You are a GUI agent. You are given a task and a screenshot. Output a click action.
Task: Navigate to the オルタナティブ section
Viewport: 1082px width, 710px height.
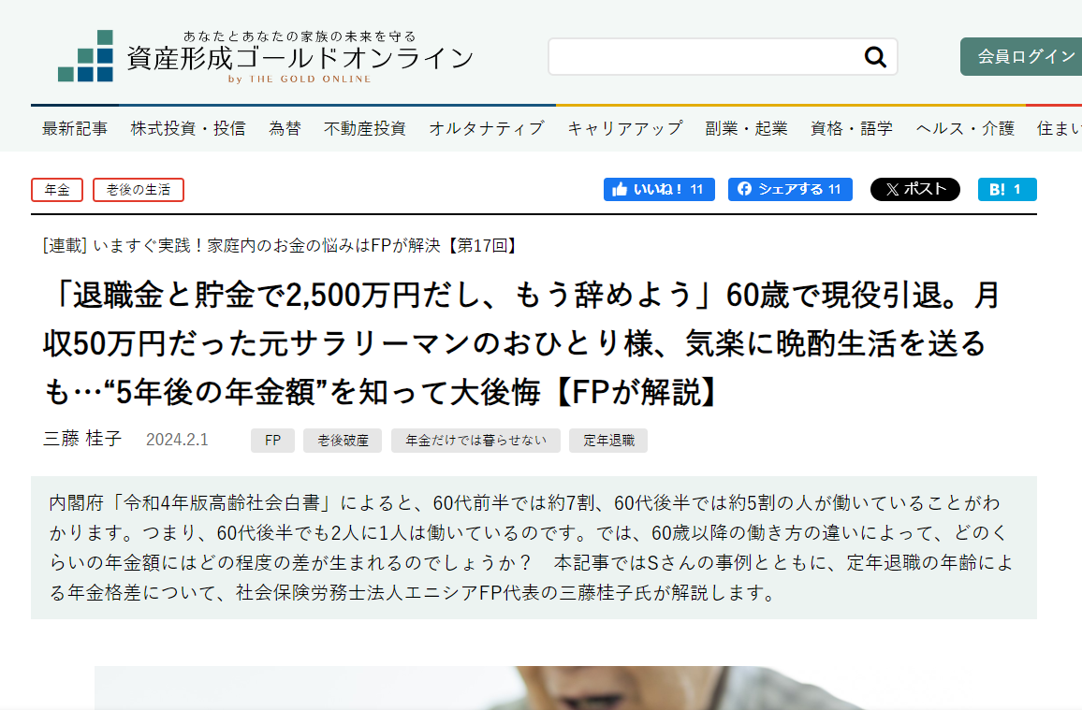pyautogui.click(x=487, y=129)
